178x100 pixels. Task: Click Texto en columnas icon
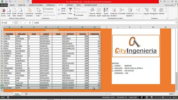(92, 12)
